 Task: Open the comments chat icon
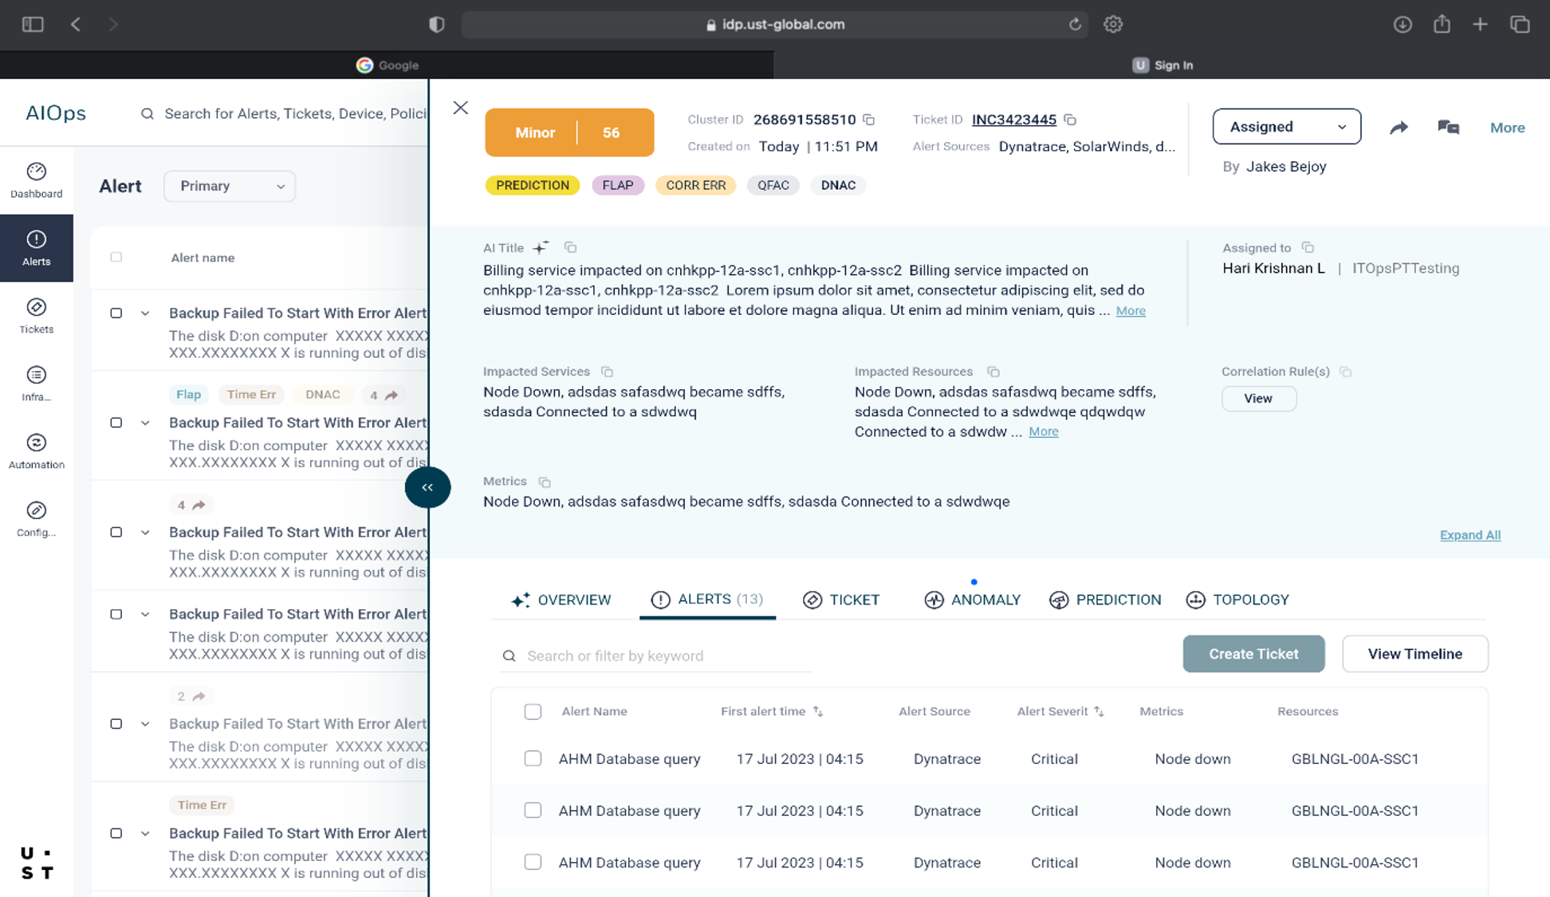tap(1448, 128)
